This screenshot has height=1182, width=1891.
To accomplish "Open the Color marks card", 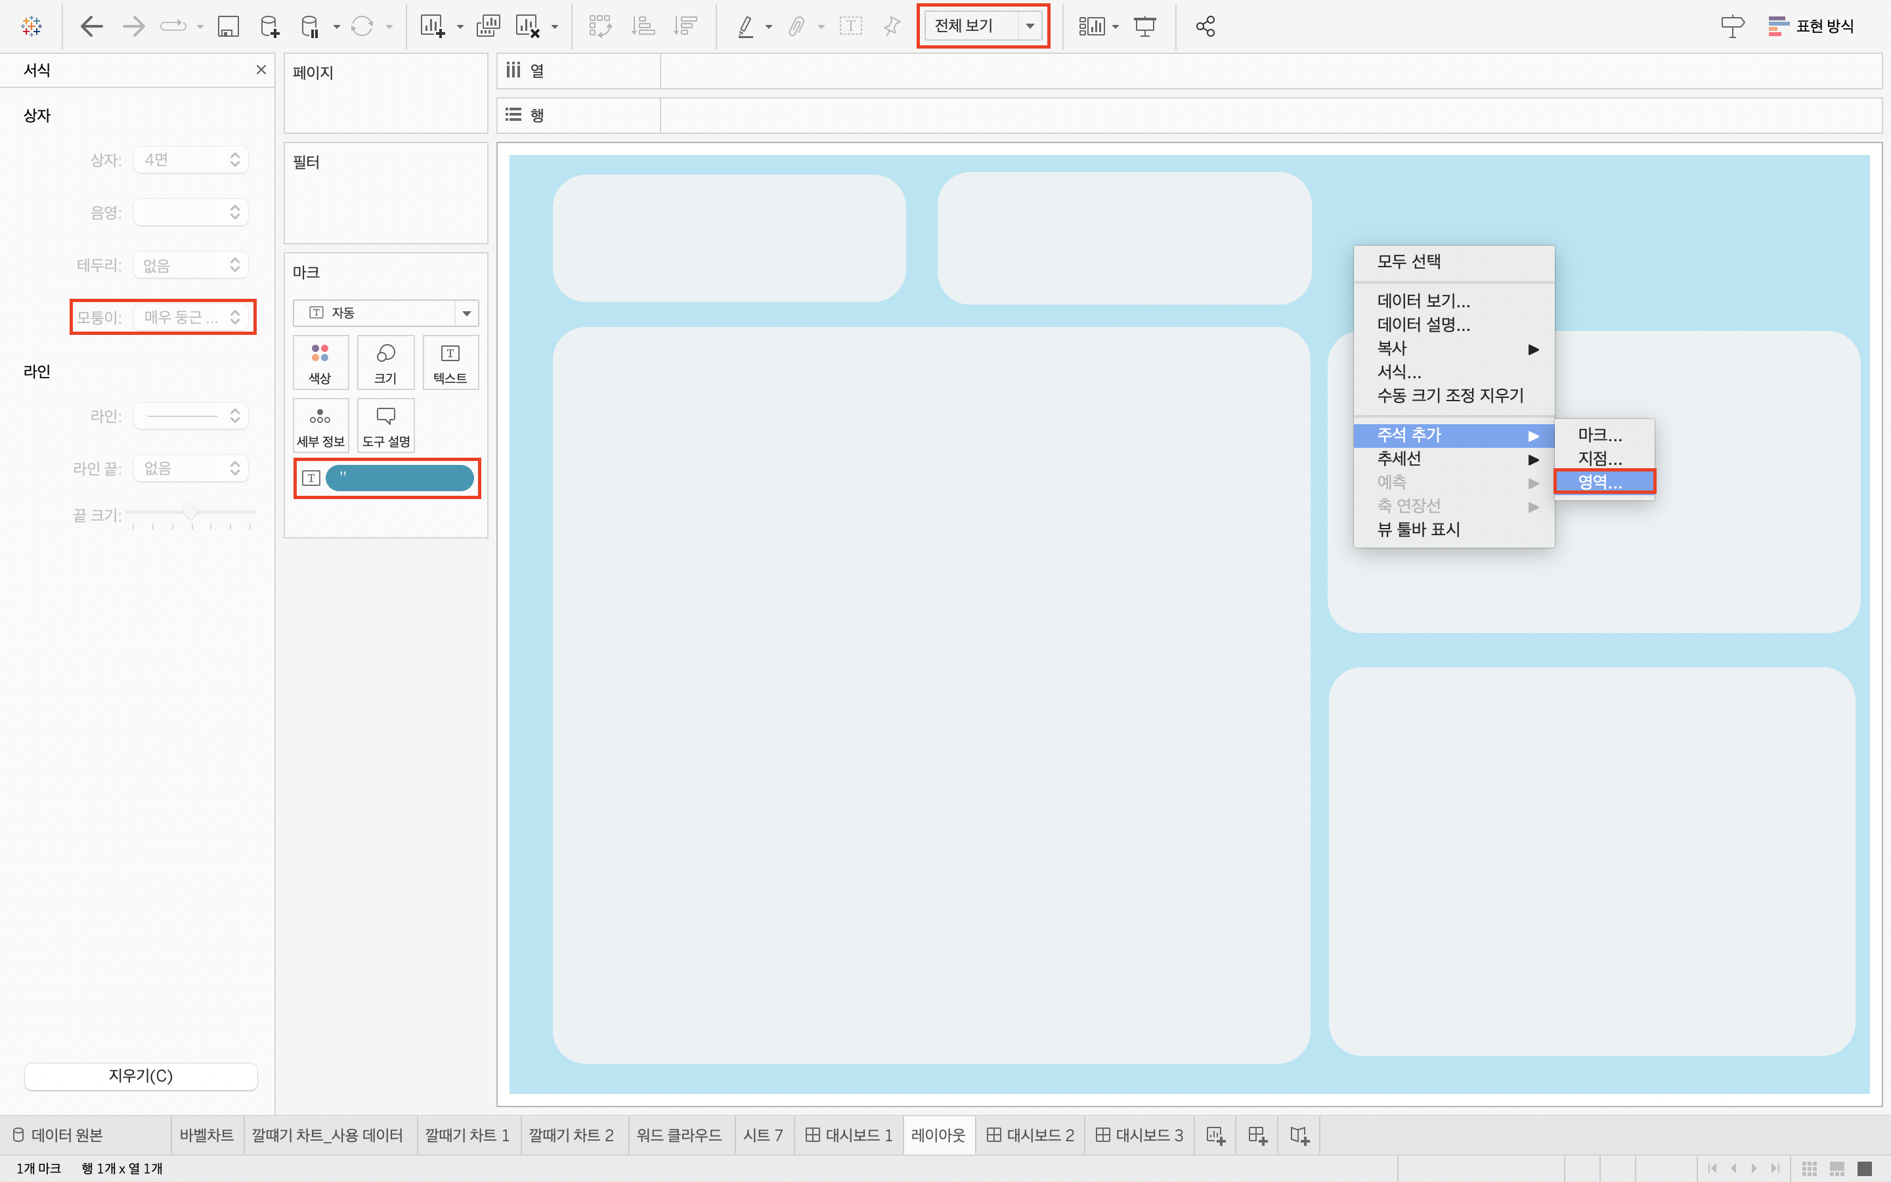I will tap(320, 362).
